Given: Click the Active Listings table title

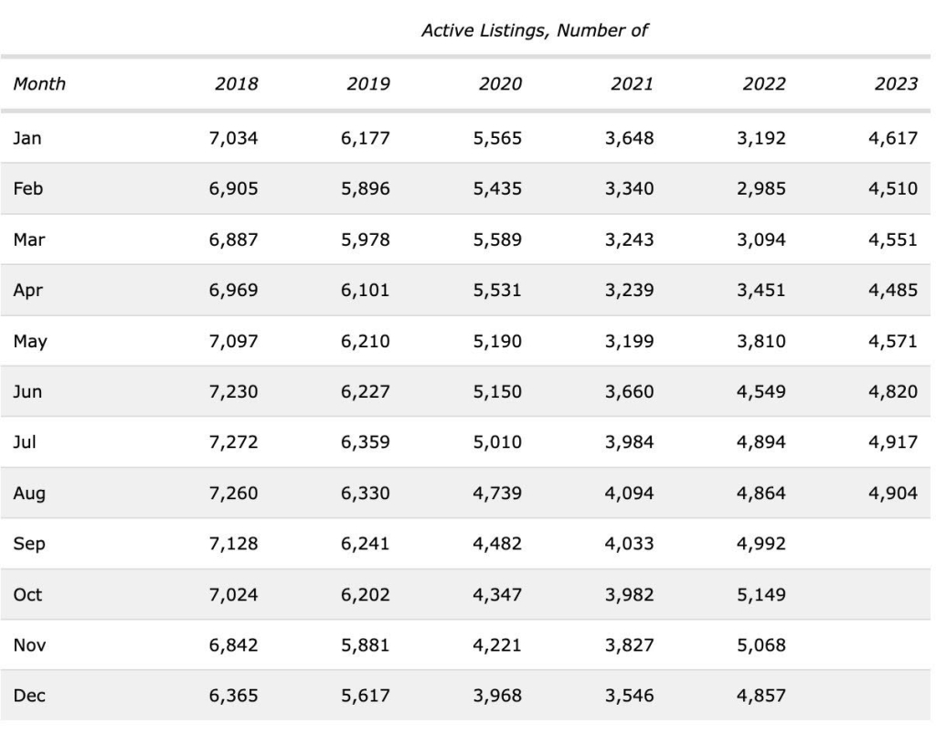Looking at the screenshot, I should click(x=534, y=30).
